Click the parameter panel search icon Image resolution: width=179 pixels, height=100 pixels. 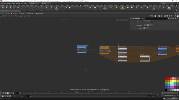pos(173,18)
